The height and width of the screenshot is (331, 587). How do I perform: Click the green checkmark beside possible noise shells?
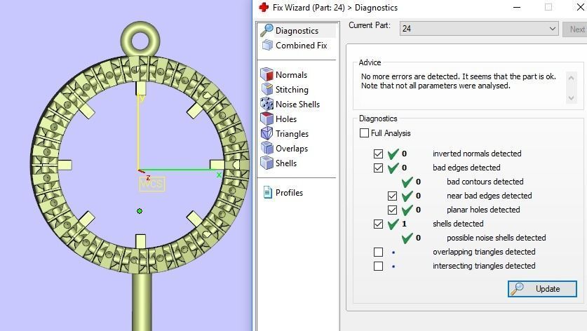coord(407,238)
